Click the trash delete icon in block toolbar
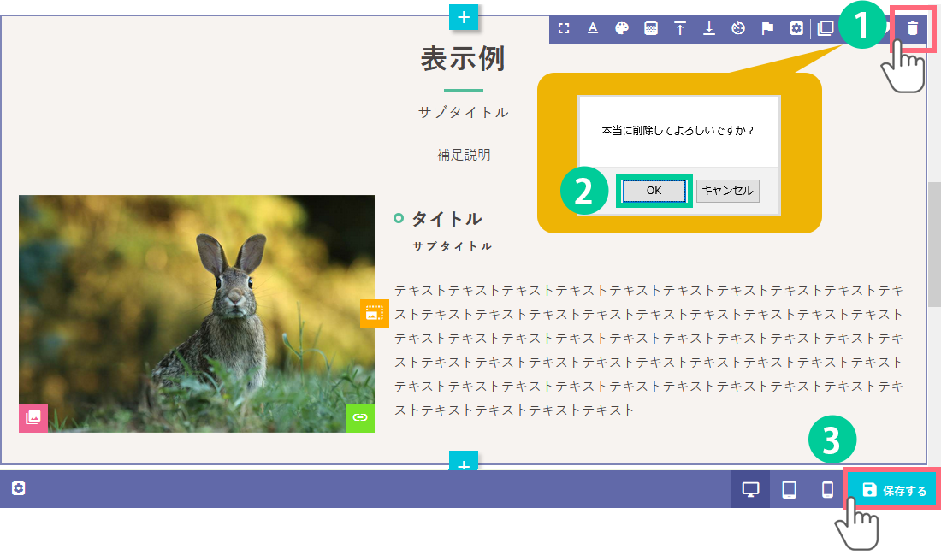The image size is (941, 555). (x=913, y=28)
